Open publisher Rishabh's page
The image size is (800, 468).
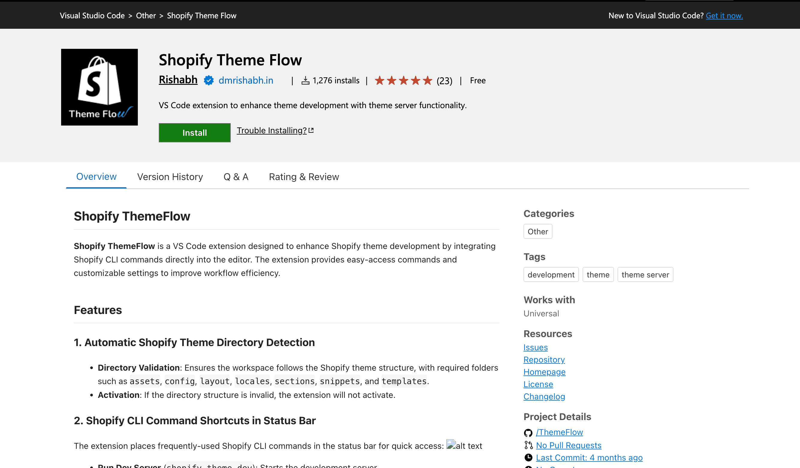click(x=178, y=80)
